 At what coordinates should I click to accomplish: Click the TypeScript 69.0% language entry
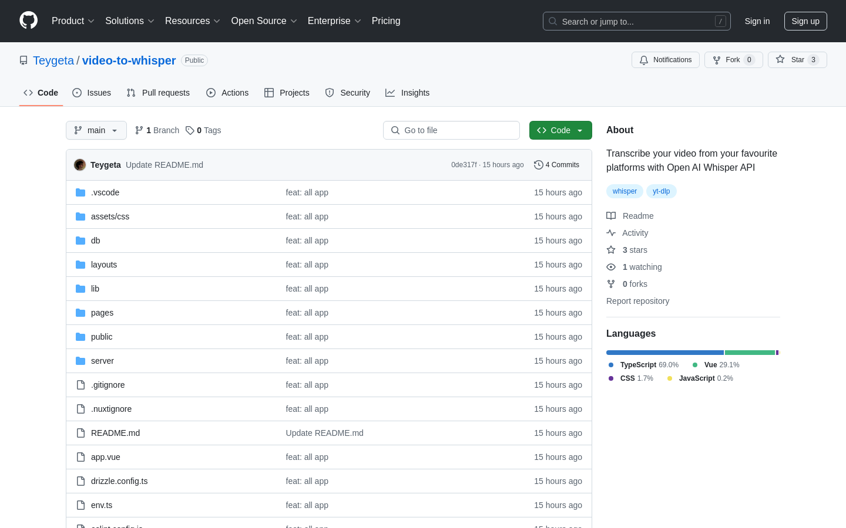click(x=643, y=365)
